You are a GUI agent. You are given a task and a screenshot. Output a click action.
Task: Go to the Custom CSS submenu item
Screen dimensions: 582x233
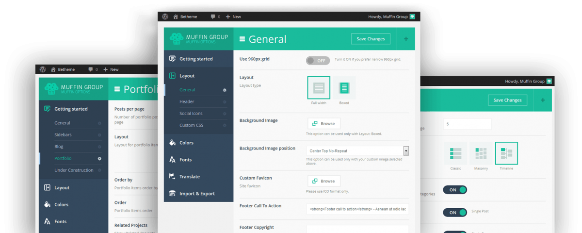tap(190, 125)
